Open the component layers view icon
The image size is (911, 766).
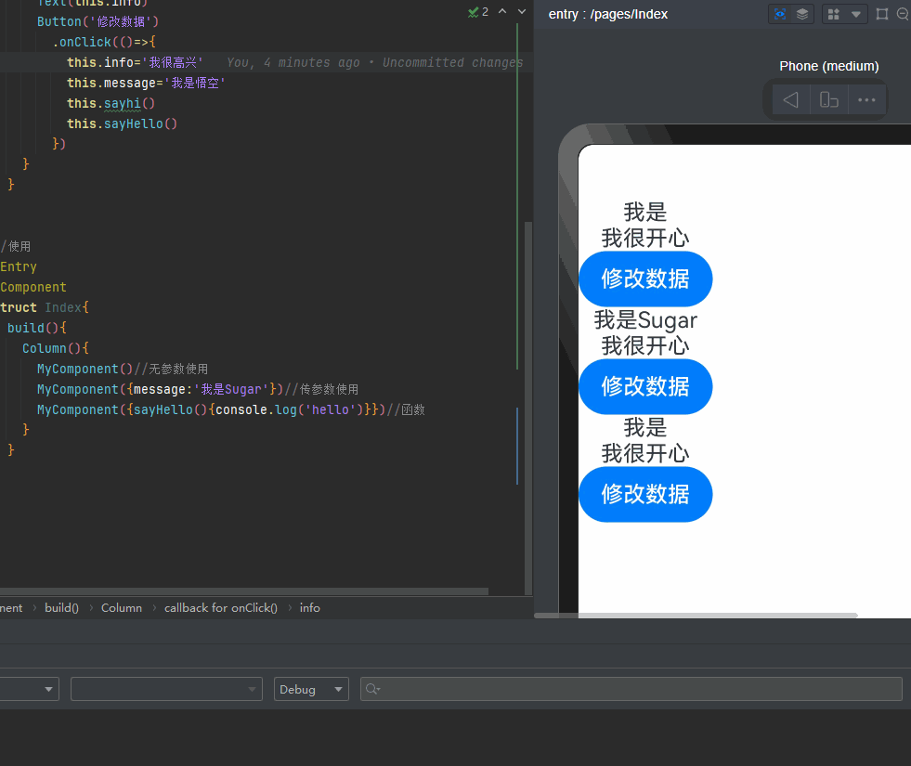pos(801,14)
